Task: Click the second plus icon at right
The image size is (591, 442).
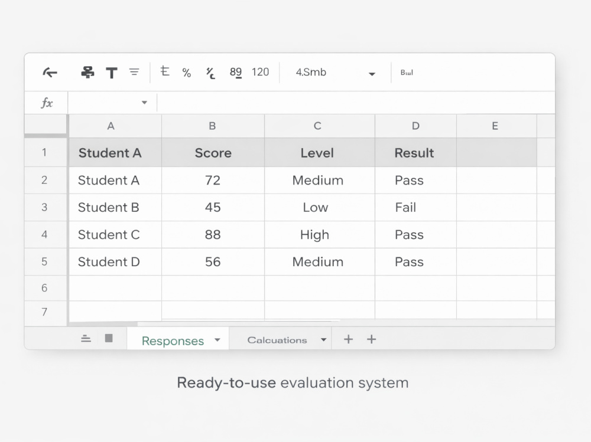Action: [x=372, y=339]
